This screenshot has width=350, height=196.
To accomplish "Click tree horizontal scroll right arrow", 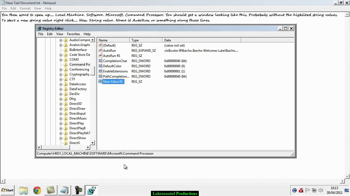I will click(88, 147).
